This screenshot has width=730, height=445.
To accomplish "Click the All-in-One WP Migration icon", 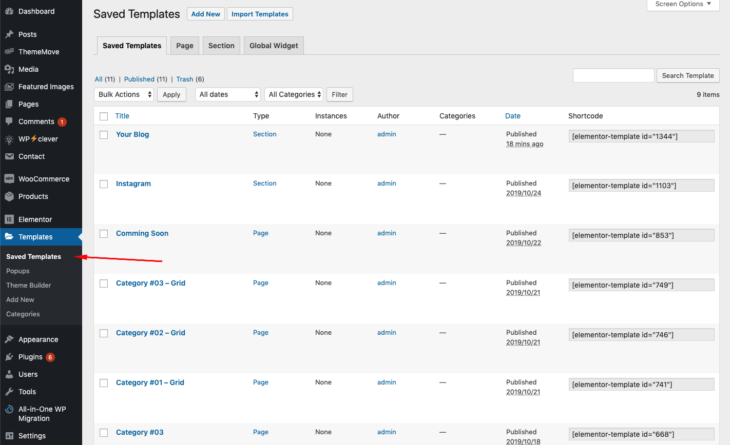I will pyautogui.click(x=9, y=409).
